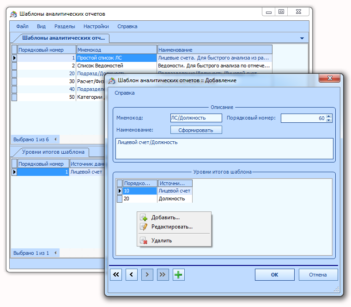Open the Разделы menu

coord(65,26)
